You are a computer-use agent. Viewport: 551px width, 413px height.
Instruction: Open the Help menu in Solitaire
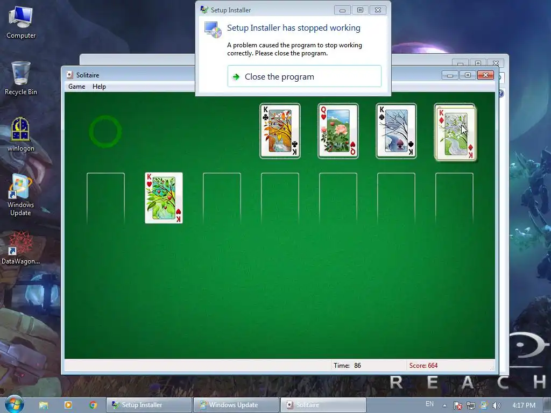click(x=99, y=87)
